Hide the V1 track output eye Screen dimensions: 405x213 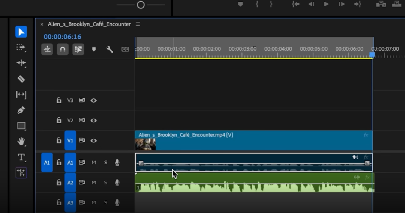pos(94,140)
